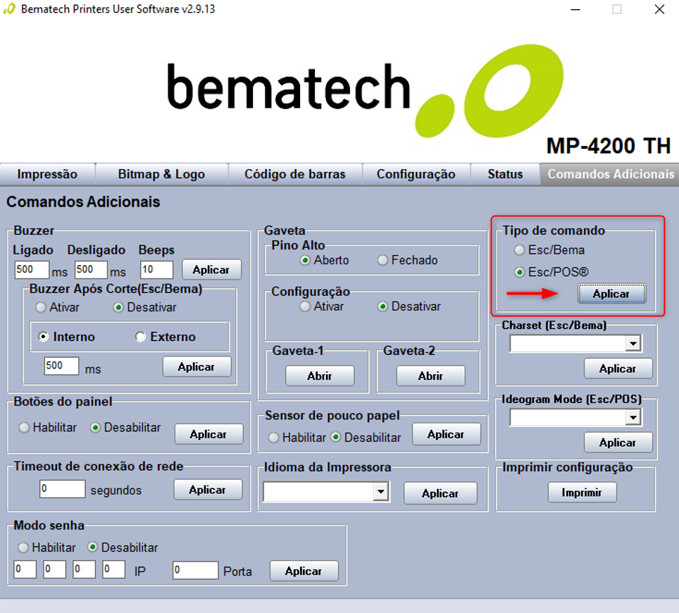
Task: Apply the Ideogram Mode setting
Action: pyautogui.click(x=618, y=442)
